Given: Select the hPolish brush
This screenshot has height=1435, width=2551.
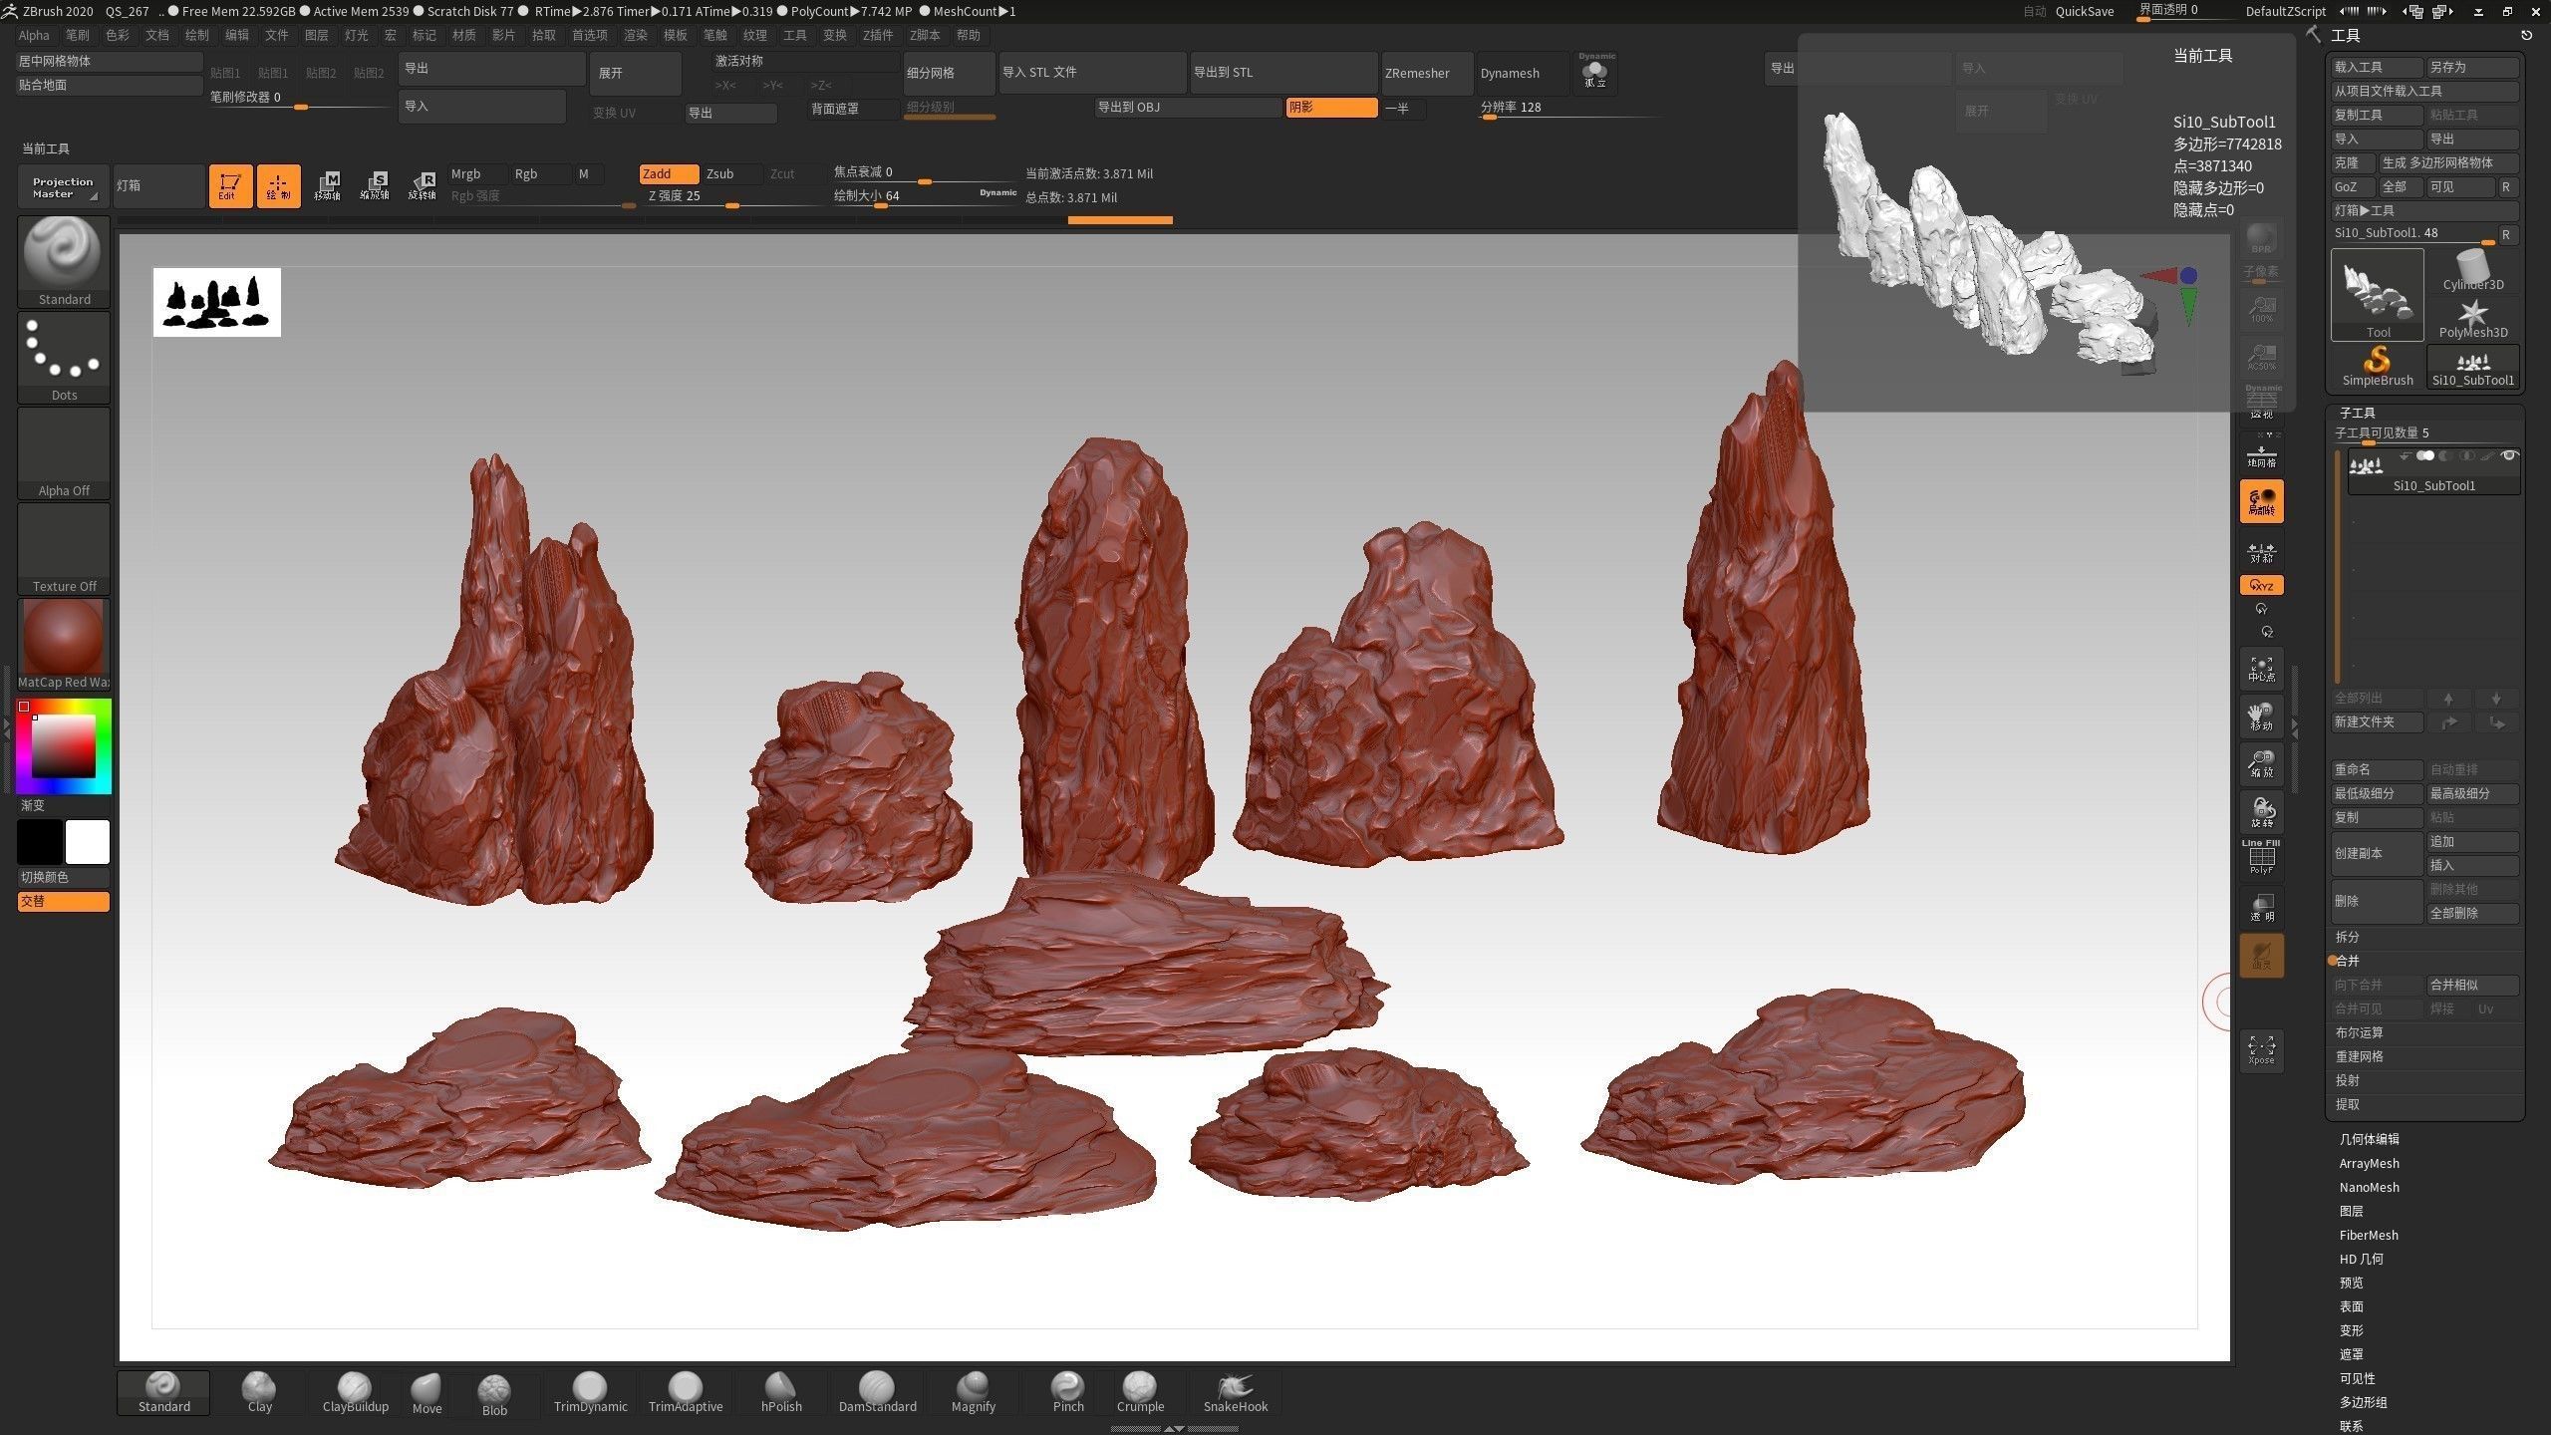Looking at the screenshot, I should pyautogui.click(x=781, y=1392).
